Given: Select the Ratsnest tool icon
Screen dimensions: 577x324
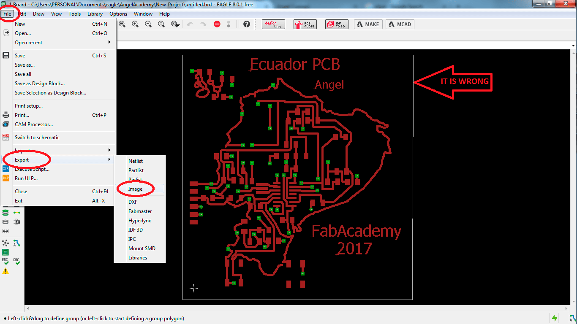Looking at the screenshot, I should 5,243.
